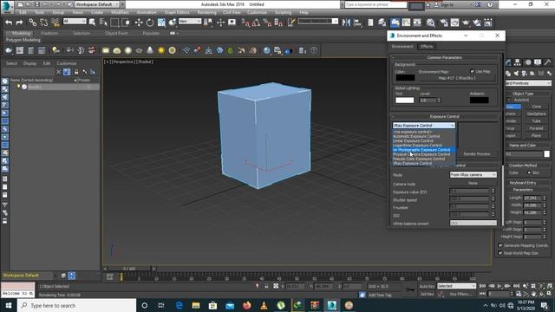Toggle Real-World Map Size checkbox
This screenshot has height=312, width=555.
(500, 253)
